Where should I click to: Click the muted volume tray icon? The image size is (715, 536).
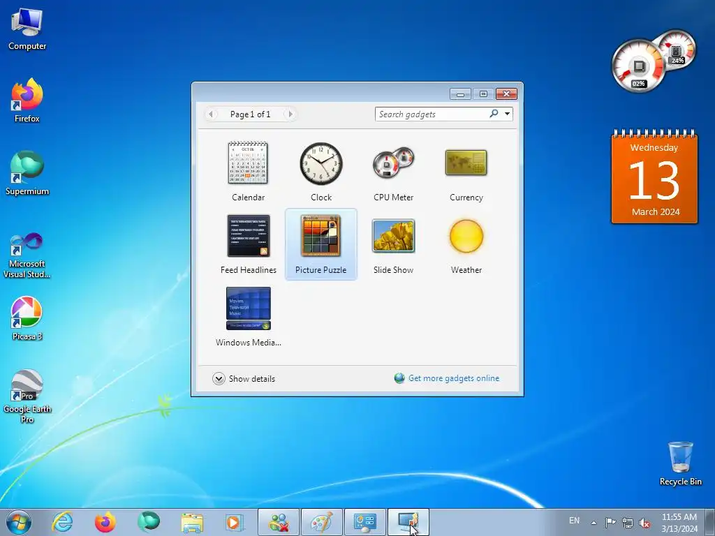pos(644,523)
